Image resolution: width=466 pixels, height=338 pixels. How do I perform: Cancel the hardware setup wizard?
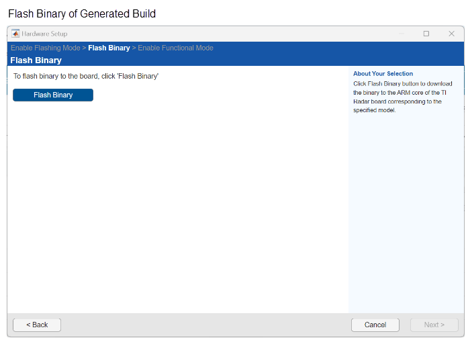(375, 325)
